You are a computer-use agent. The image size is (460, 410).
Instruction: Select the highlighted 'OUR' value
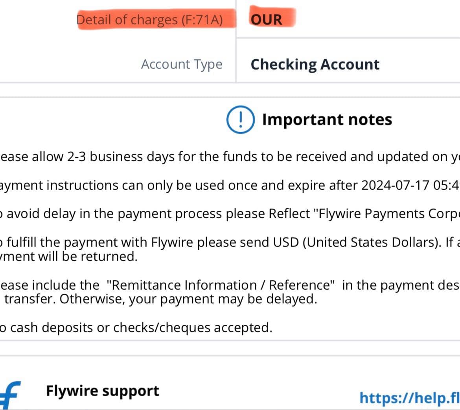[x=267, y=19]
